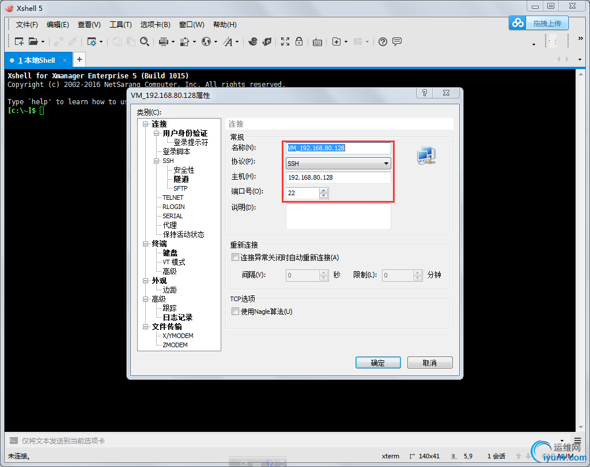Select 代理 in category tree
Image resolution: width=590 pixels, height=467 pixels.
(169, 225)
